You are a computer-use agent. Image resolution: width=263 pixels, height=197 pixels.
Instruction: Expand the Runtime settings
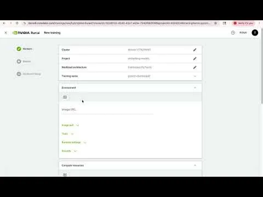[74, 142]
